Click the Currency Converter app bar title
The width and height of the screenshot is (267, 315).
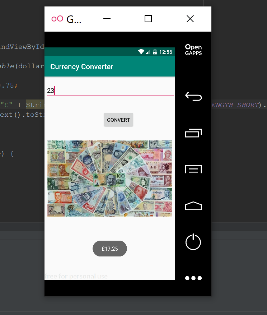click(81, 67)
